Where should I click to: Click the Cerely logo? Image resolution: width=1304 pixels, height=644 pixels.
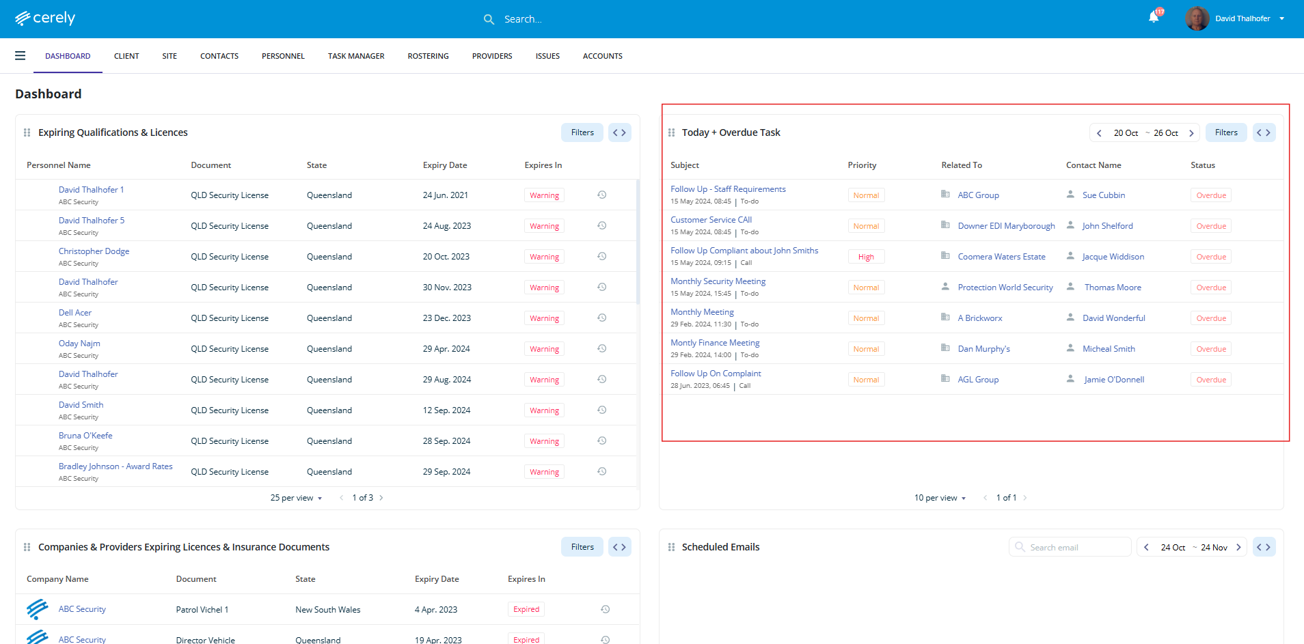(45, 18)
